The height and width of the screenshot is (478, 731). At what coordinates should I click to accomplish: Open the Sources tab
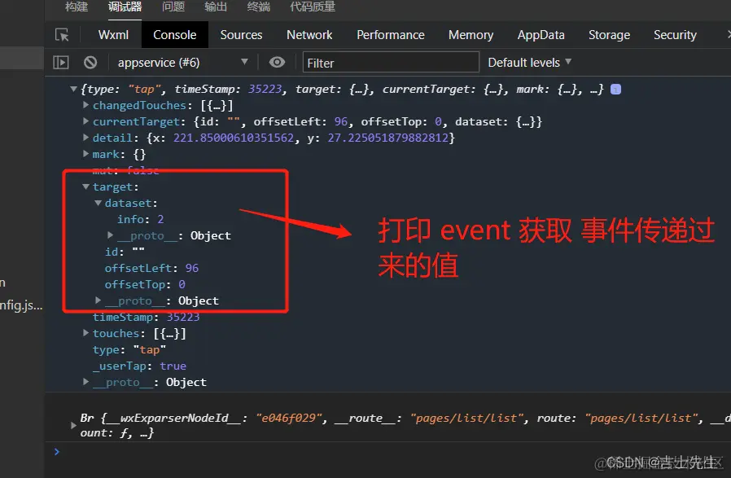pos(241,35)
